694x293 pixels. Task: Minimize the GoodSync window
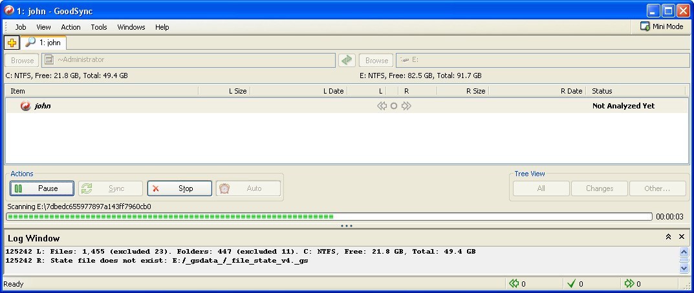coord(653,10)
